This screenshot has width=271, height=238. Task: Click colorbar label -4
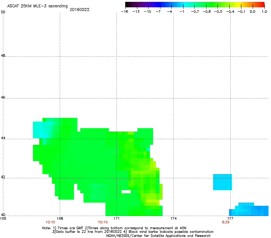[170, 12]
